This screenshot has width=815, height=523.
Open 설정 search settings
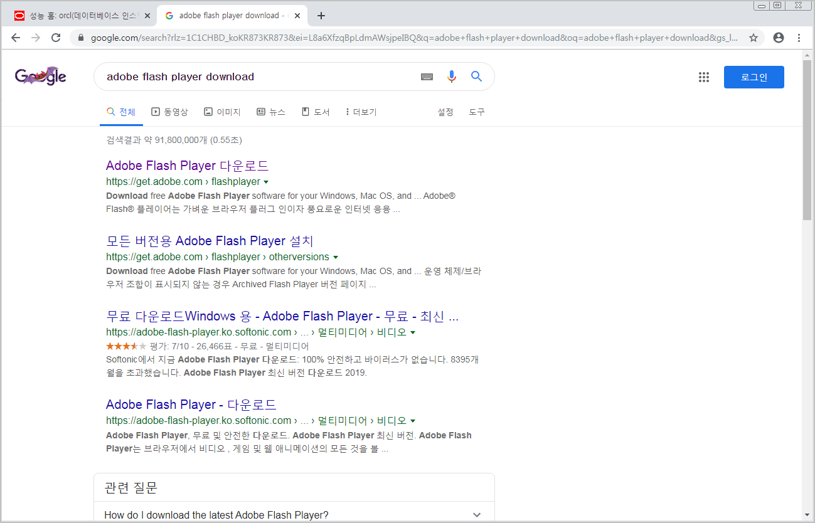(x=445, y=112)
